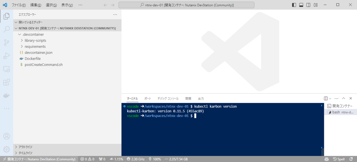Open the Accounts menu
The image size is (357, 162).
point(6,136)
